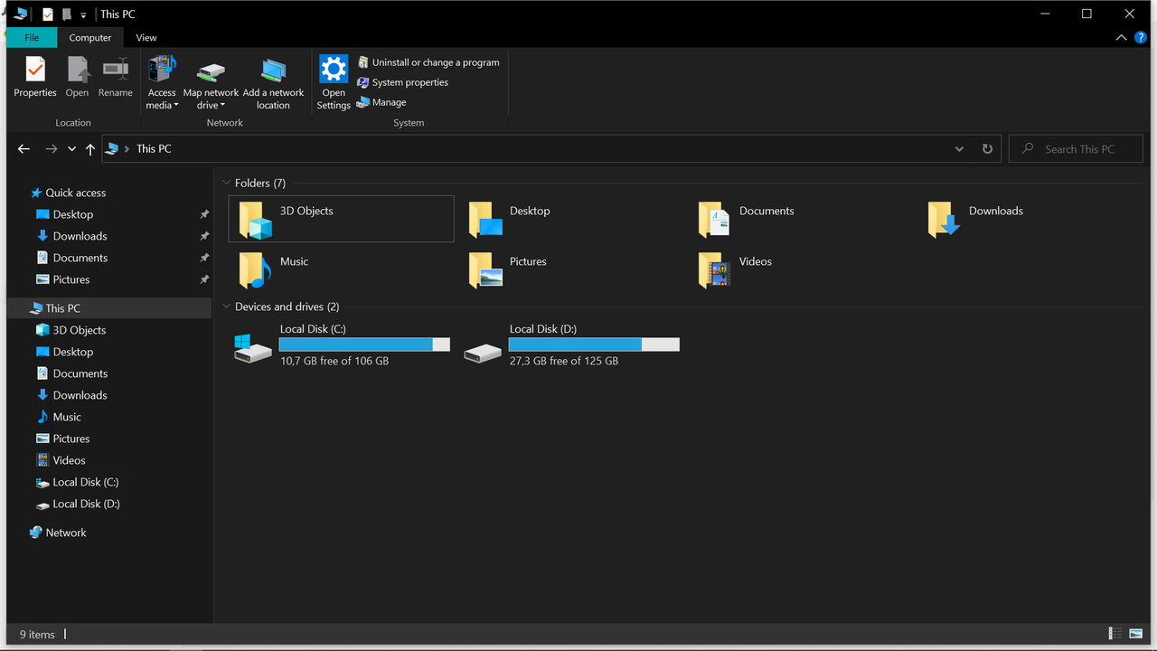Screen dimensions: 1157x651
Task: Collapse the Devices and drives group
Action: point(226,307)
